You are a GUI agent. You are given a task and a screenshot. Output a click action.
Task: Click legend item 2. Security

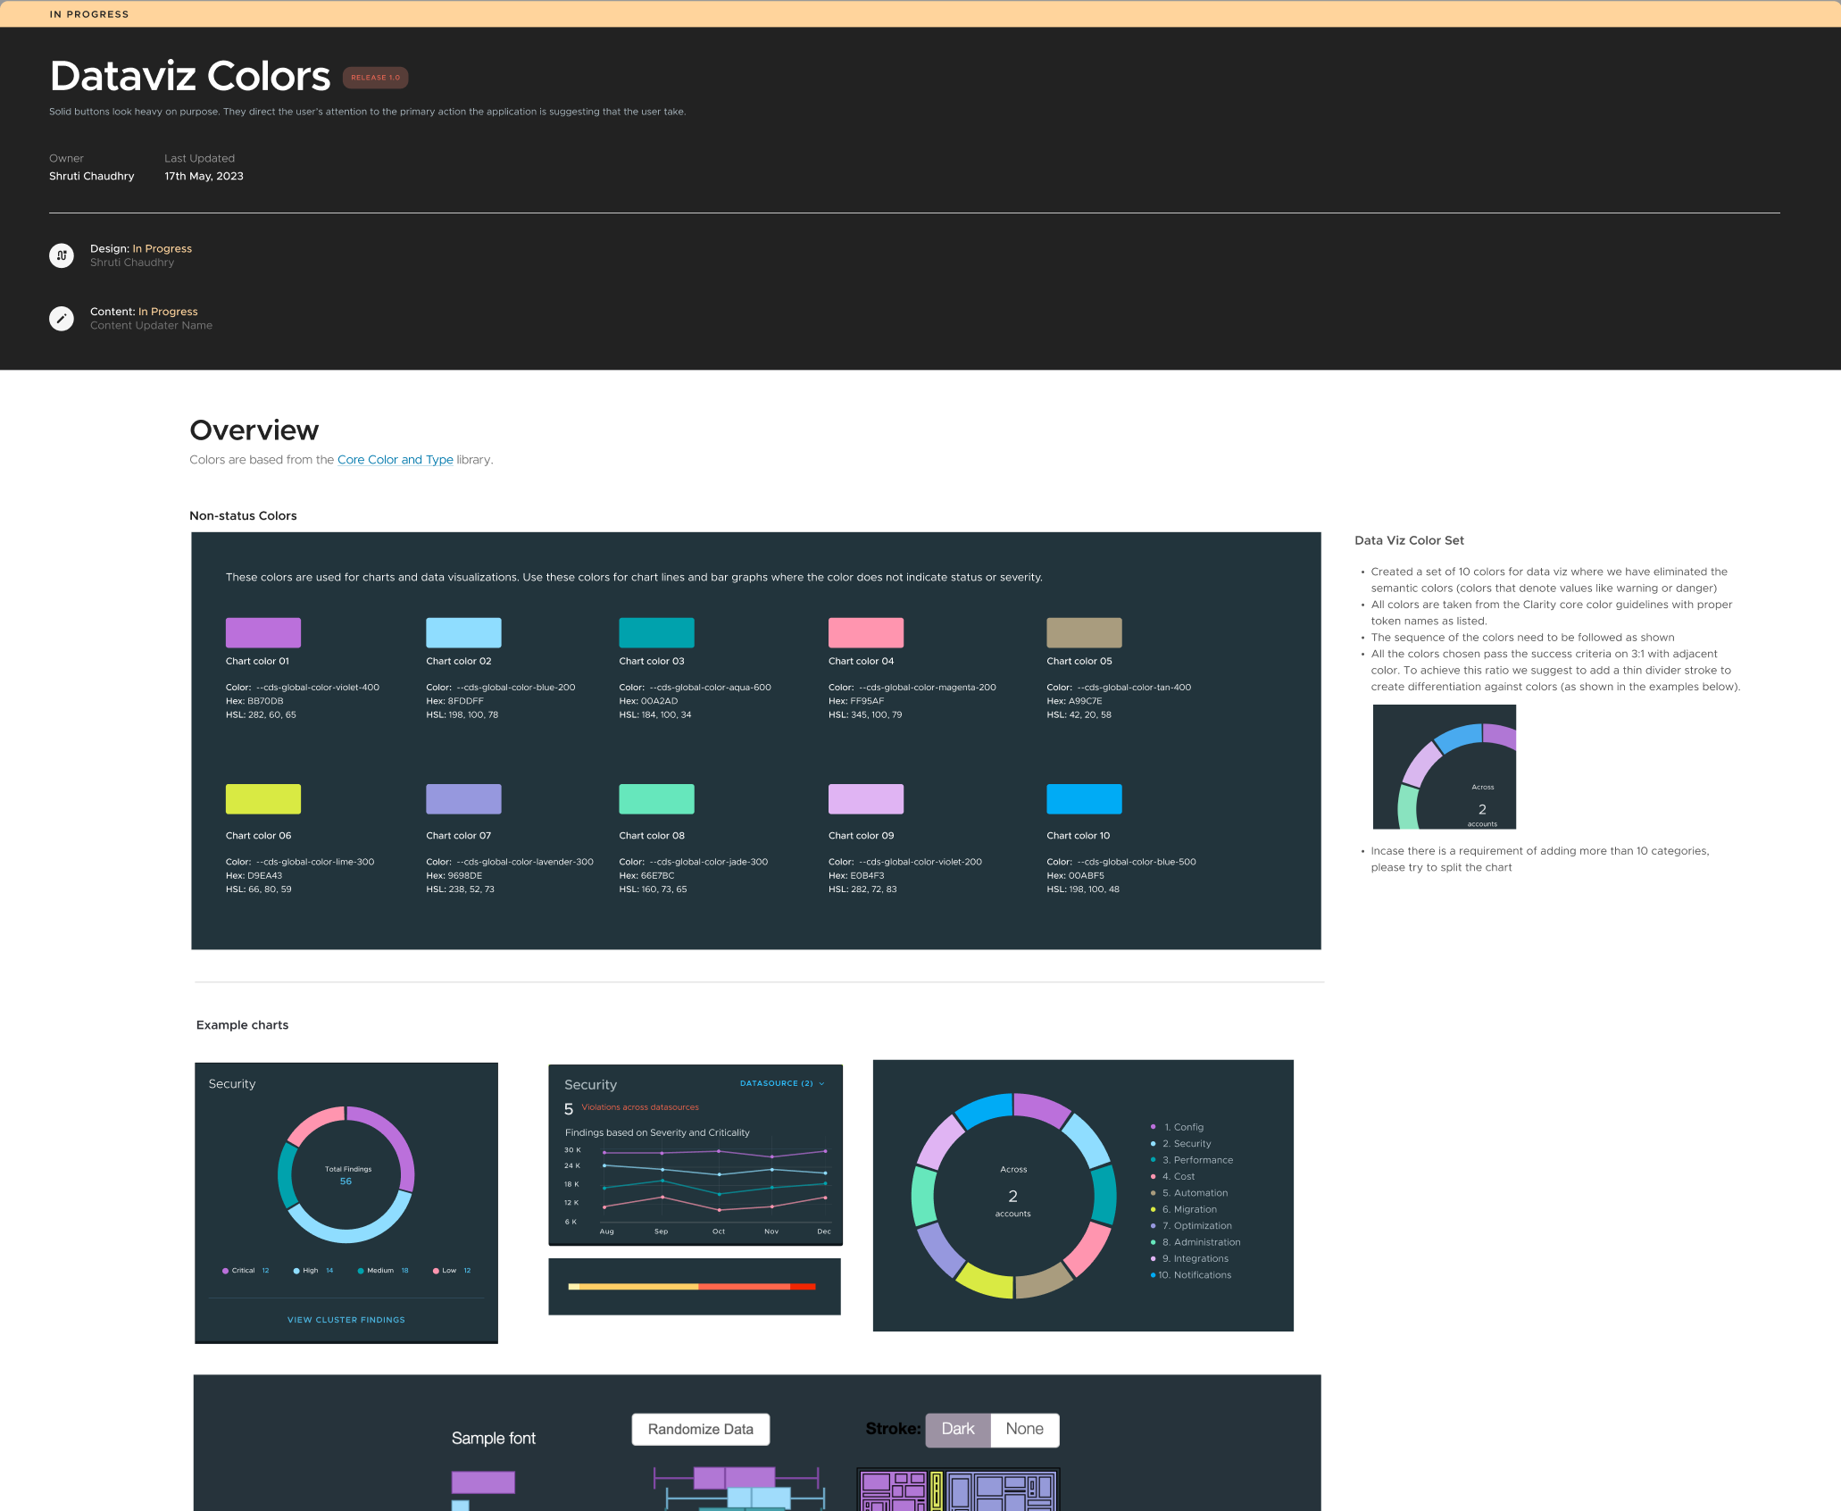1181,1144
